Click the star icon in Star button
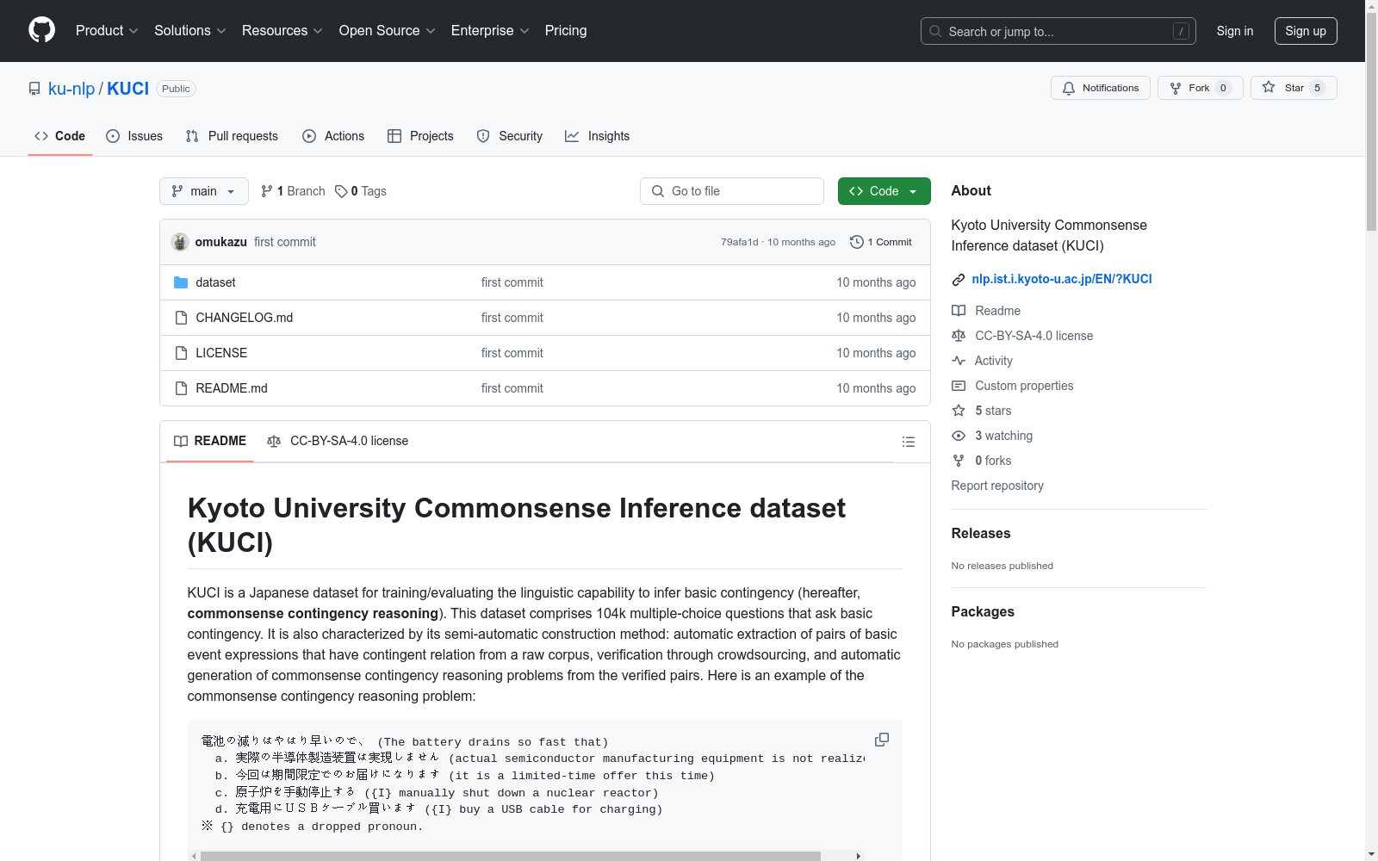 tap(1269, 87)
